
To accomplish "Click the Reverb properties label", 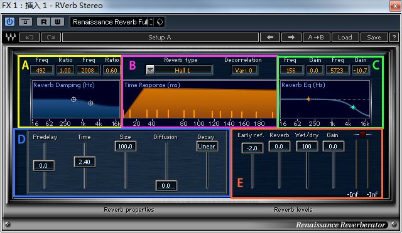I will click(129, 210).
